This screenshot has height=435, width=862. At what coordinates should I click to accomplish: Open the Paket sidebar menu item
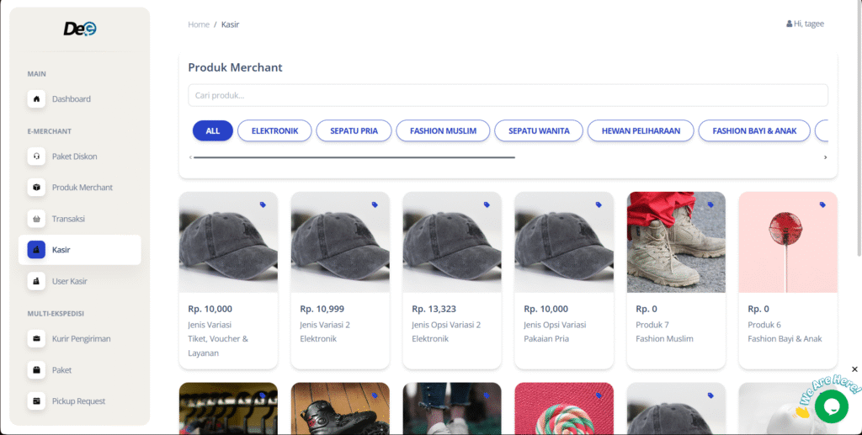coord(61,370)
